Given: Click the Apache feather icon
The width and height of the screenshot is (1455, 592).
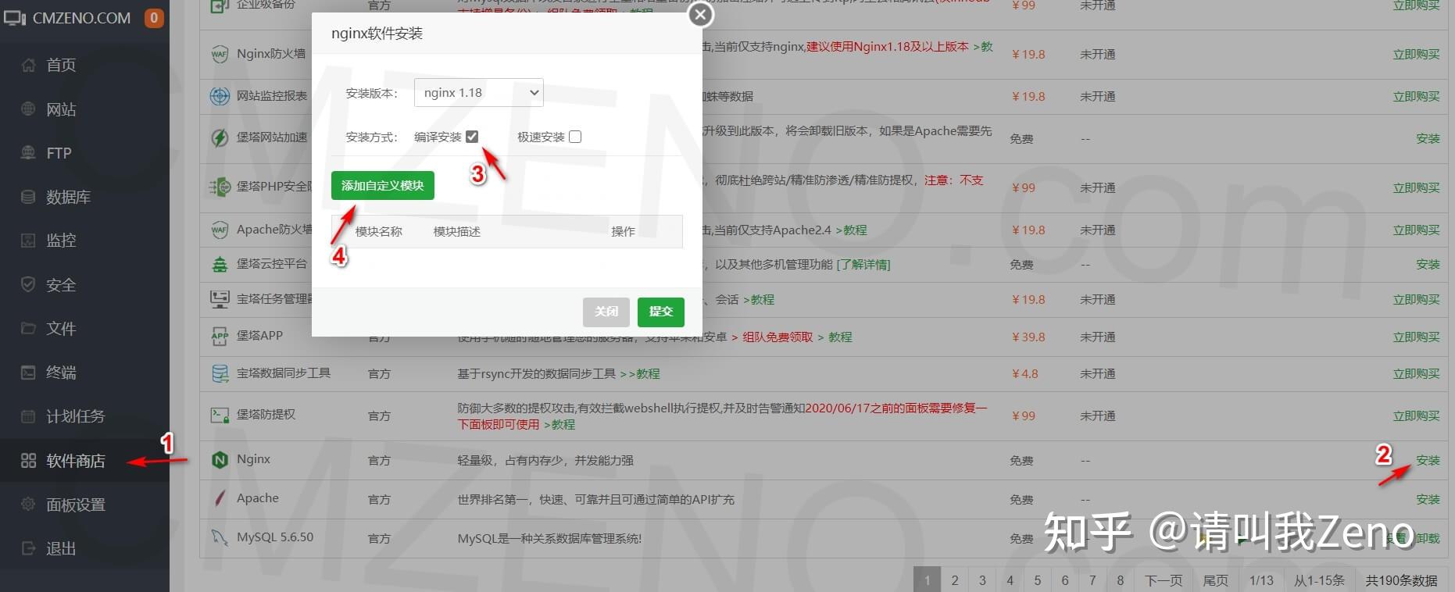Looking at the screenshot, I should point(220,498).
